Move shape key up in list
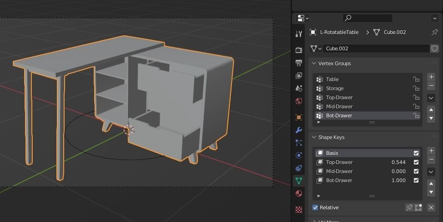443x222 pixels. click(x=431, y=184)
